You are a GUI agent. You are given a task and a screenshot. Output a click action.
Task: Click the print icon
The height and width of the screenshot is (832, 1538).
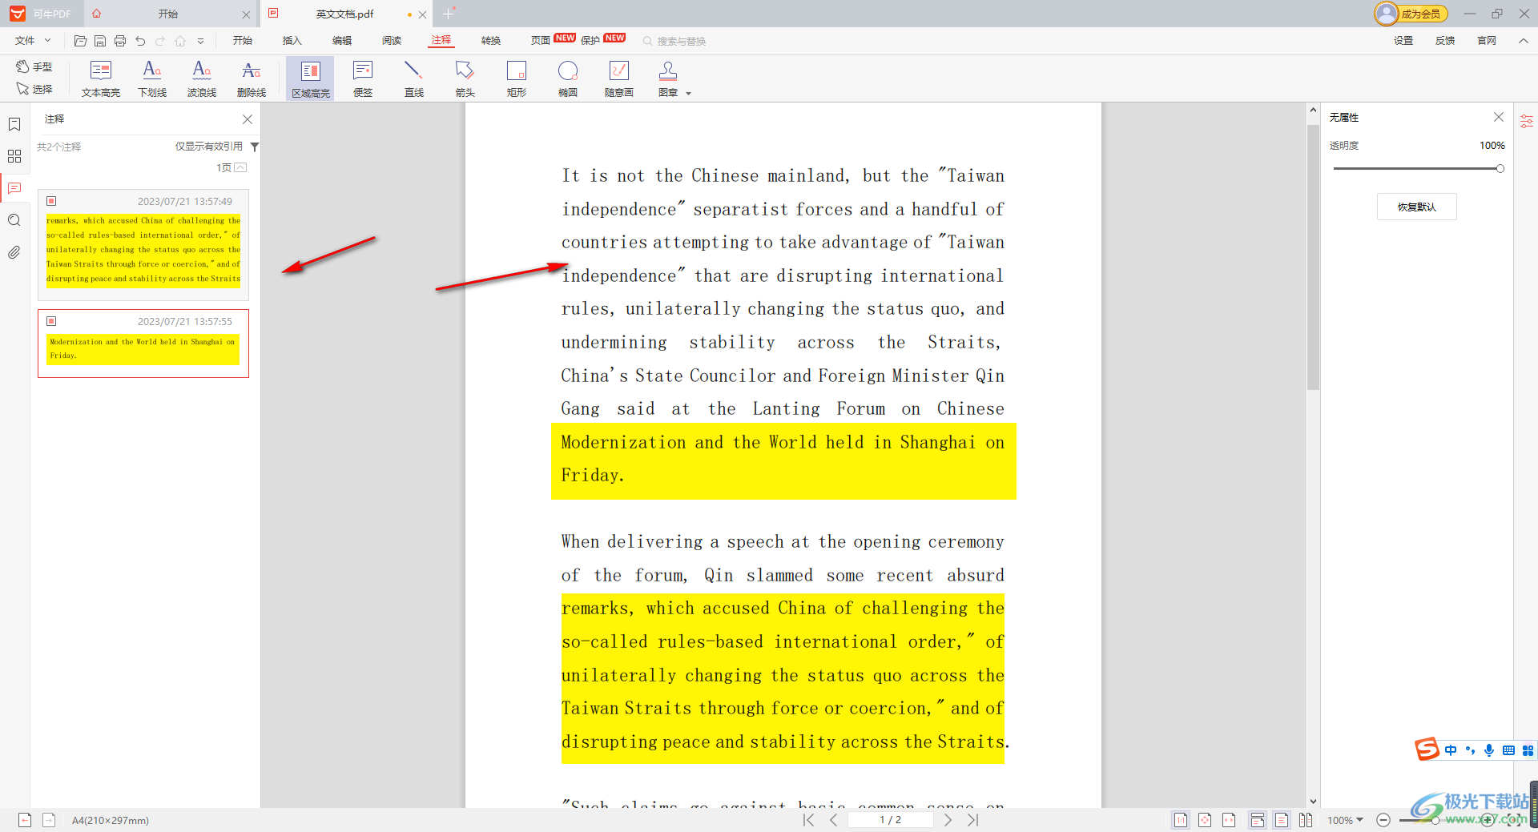click(120, 41)
